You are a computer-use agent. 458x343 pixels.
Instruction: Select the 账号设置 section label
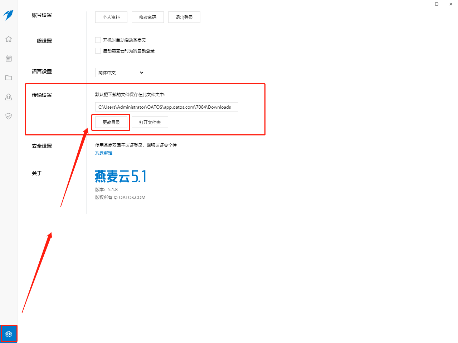[42, 15]
